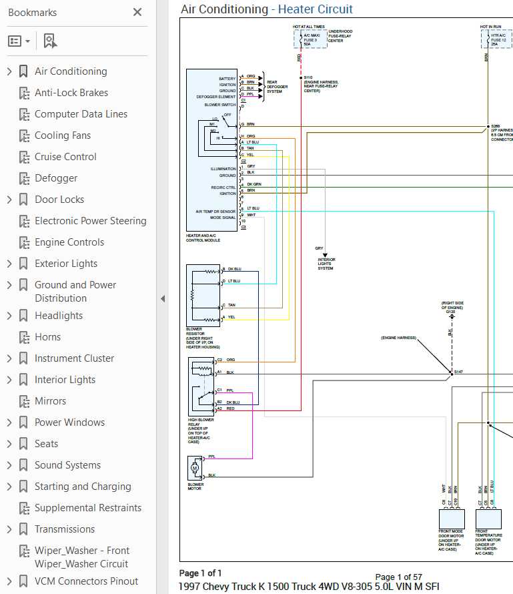
Task: Click the Supplemental Restraints bookmark icon
Action: point(24,508)
